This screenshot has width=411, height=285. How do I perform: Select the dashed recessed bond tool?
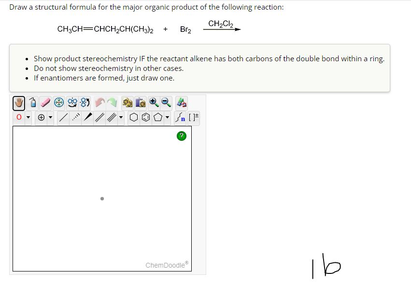click(x=75, y=118)
